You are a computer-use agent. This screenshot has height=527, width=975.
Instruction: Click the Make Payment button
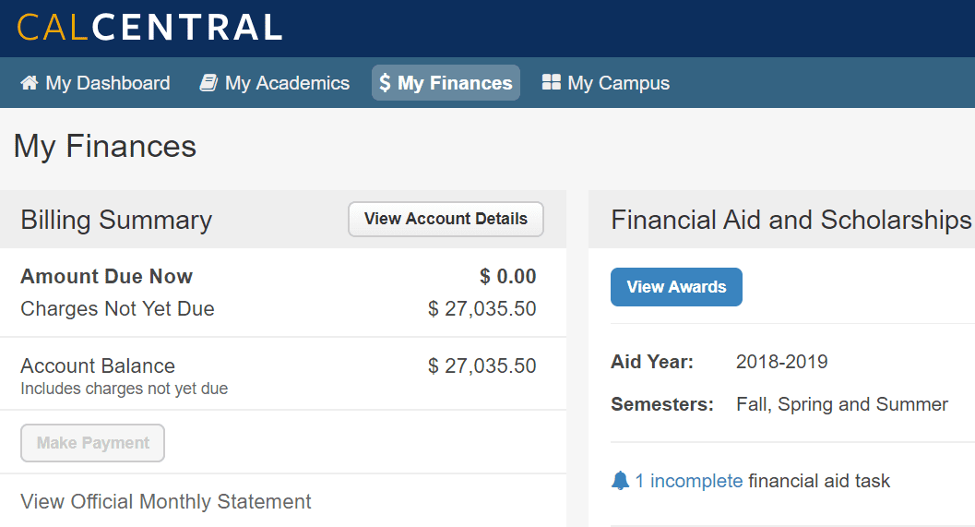[92, 443]
